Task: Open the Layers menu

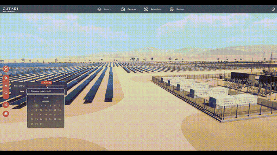Action: tap(104, 9)
